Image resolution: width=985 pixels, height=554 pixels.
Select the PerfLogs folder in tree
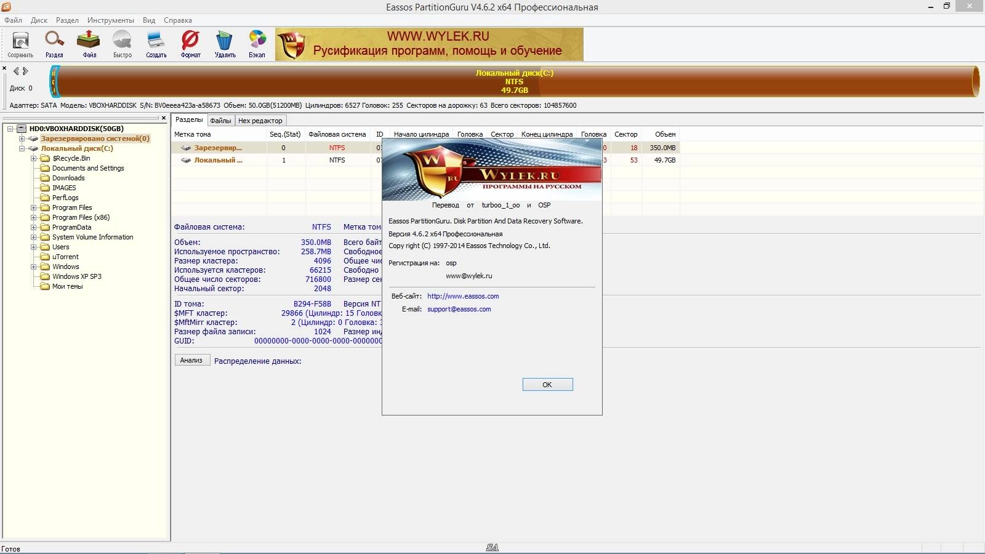click(x=65, y=198)
